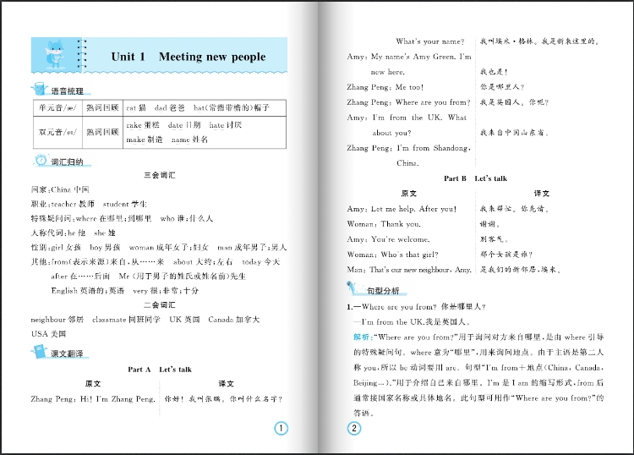Click the 'Part A Let's talk' heading
The image size is (634, 455).
pyautogui.click(x=160, y=370)
